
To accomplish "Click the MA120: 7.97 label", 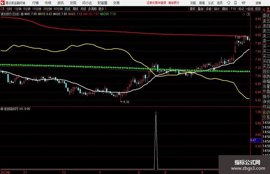I will pyautogui.click(x=91, y=14).
